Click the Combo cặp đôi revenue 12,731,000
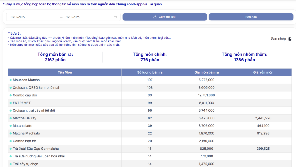This screenshot has width=296, height=167. (x=206, y=95)
